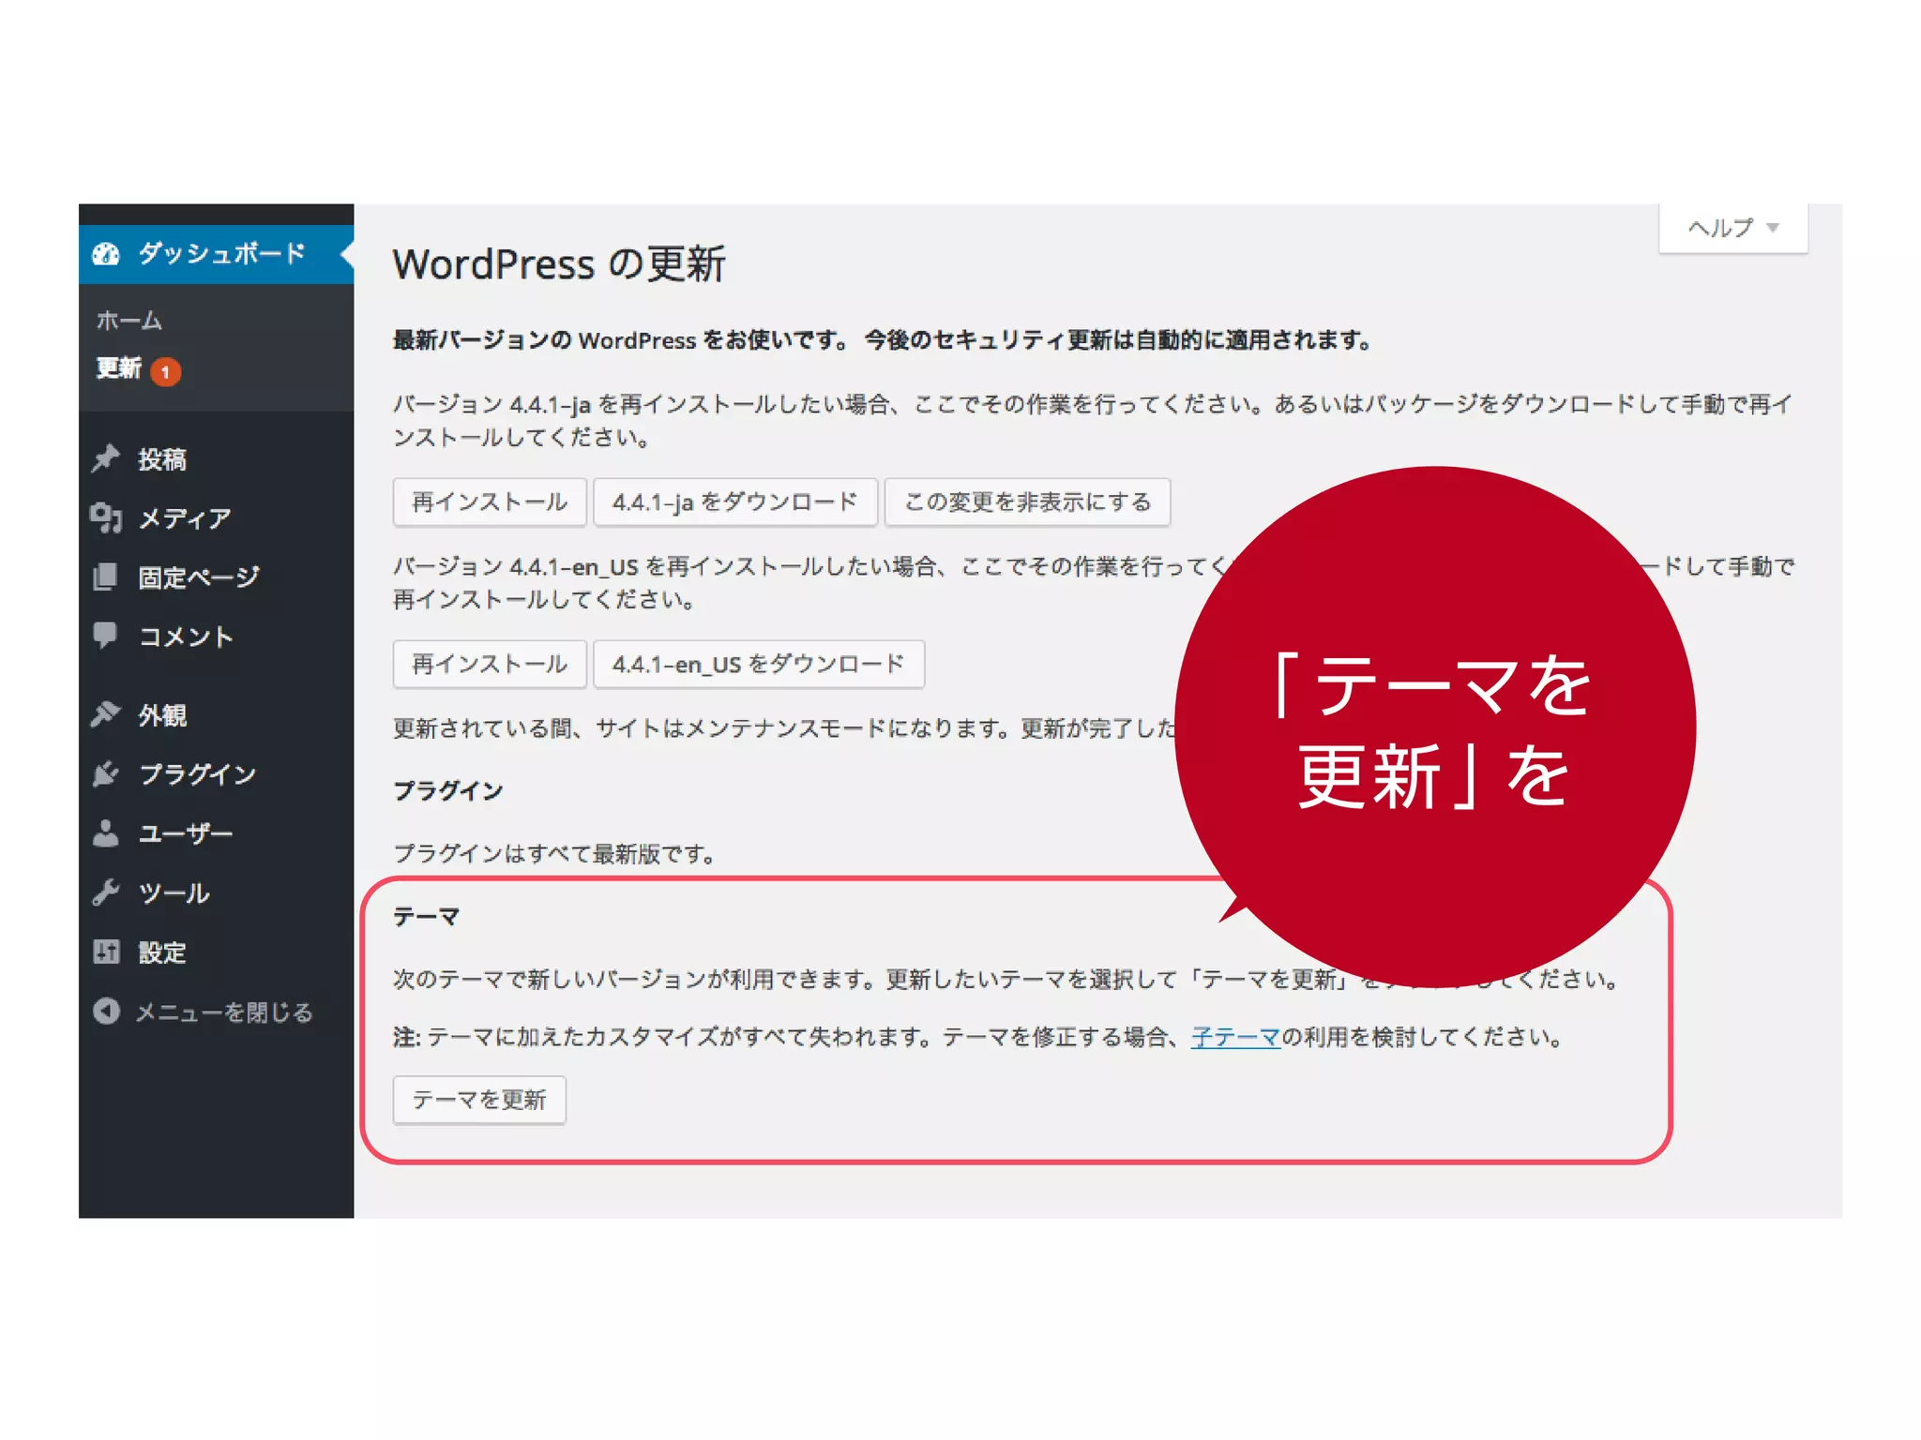The image size is (1921, 1440).
Task: Open the 子テーマ link
Action: point(1235,1037)
